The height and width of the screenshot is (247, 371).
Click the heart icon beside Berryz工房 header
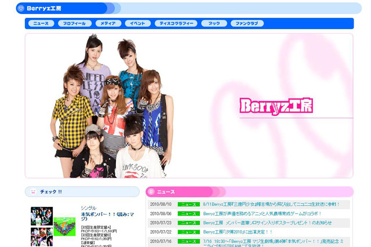pos(21,8)
